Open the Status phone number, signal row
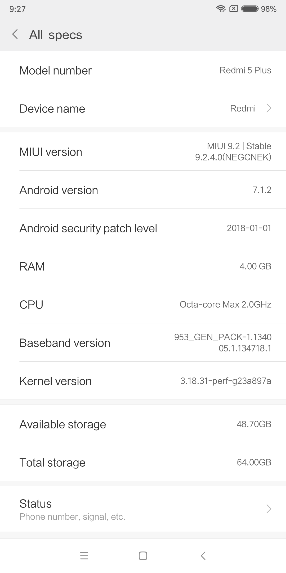This screenshot has width=286, height=573. [x=143, y=509]
